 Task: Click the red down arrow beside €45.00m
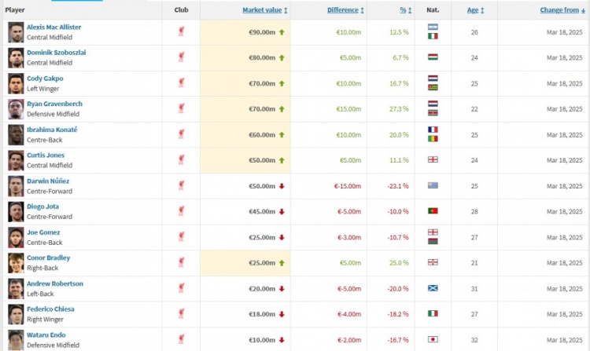click(282, 211)
